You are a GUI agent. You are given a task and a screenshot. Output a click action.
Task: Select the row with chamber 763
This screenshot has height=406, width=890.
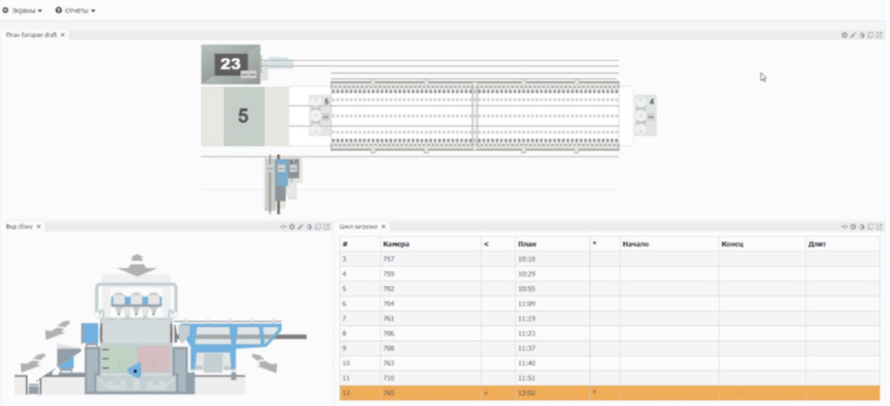tap(609, 363)
